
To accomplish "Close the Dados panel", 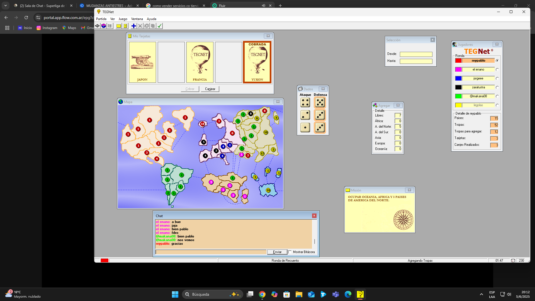I will (323, 89).
